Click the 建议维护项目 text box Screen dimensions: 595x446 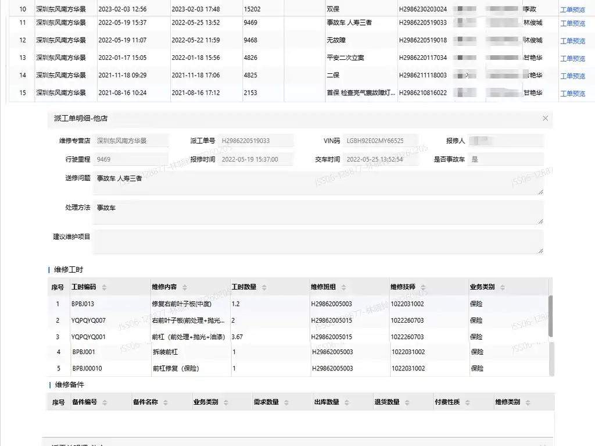(318, 241)
